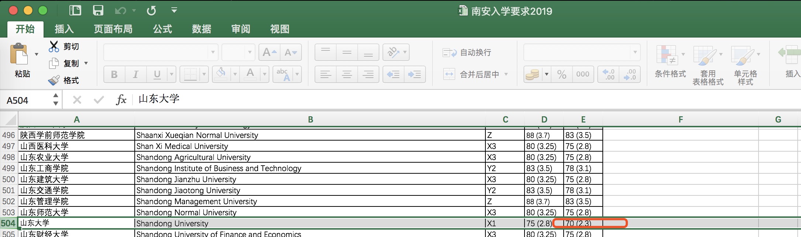Click the increase indent icon
Viewport: 801px width, 237px height.
click(x=415, y=75)
